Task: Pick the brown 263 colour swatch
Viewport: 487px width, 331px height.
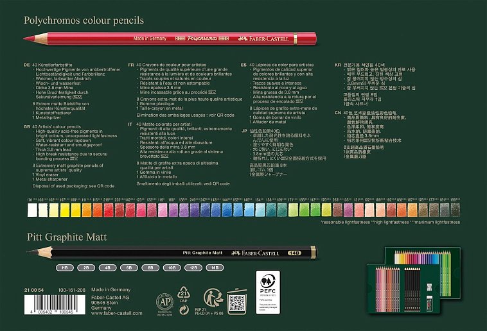Action: 337,210
